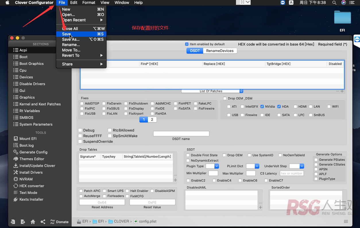
Task: Expand the Share submenu
Action: [82, 64]
